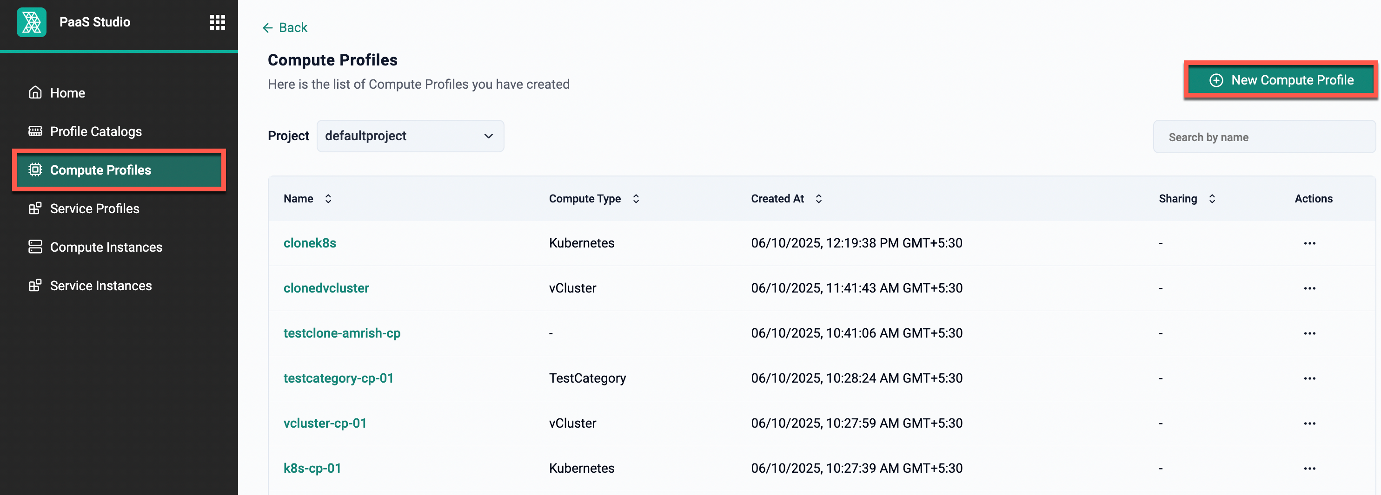Open actions menu for k8s-cp-01 row
The height and width of the screenshot is (495, 1381).
(1309, 468)
